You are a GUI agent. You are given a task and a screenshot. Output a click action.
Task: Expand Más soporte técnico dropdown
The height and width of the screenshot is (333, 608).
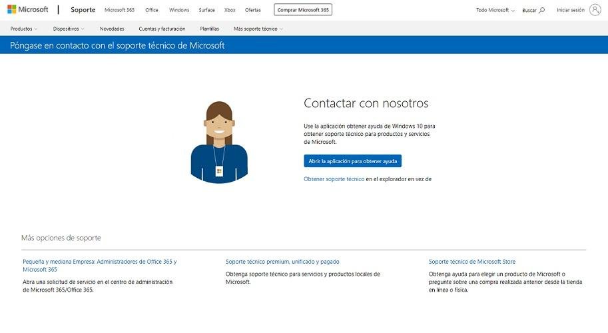(x=258, y=29)
